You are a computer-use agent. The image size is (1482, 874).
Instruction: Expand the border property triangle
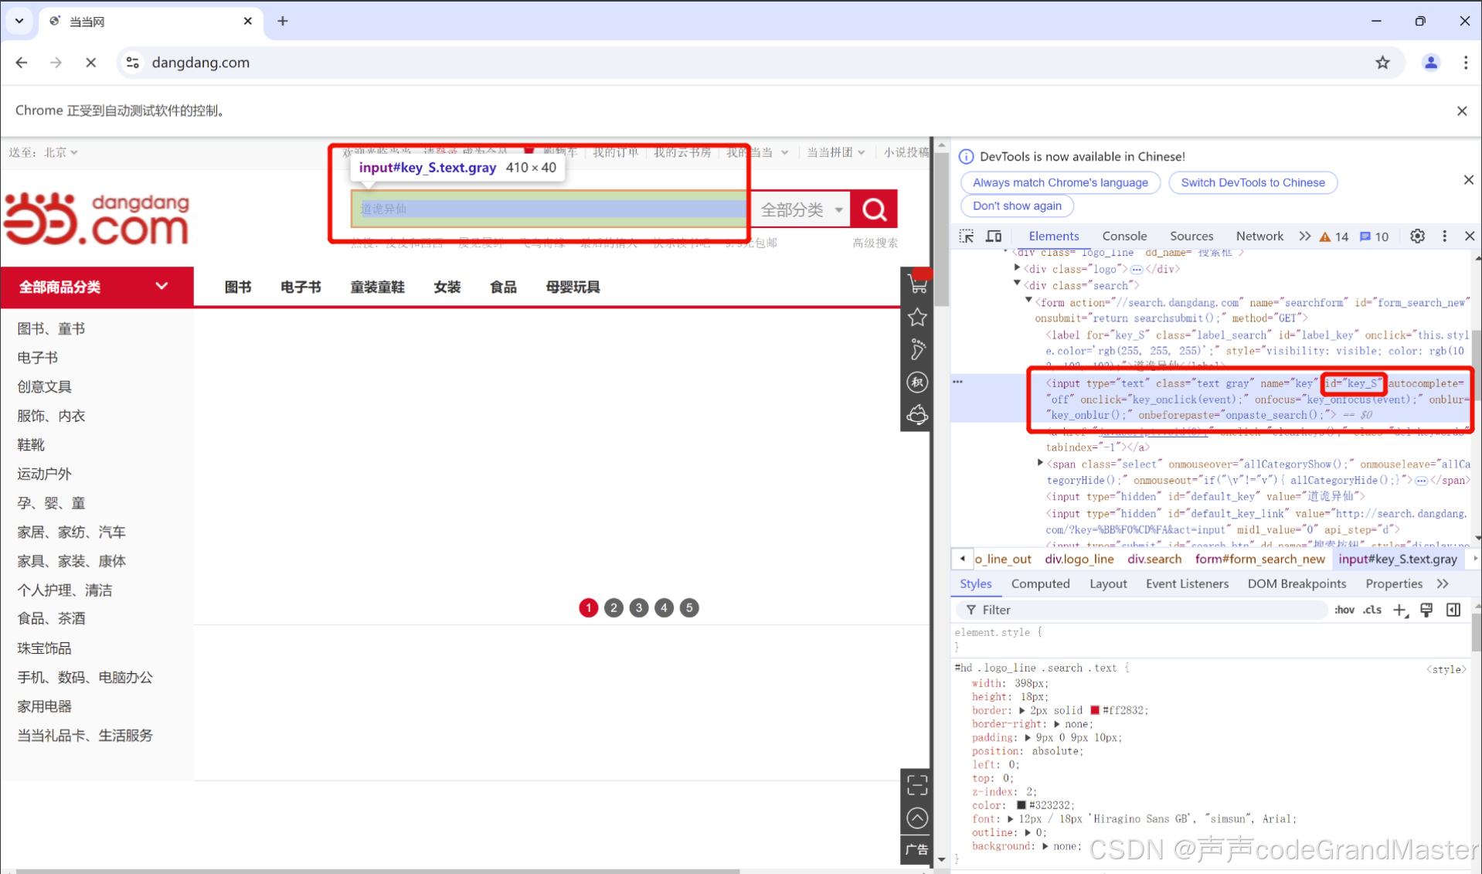tap(1022, 710)
